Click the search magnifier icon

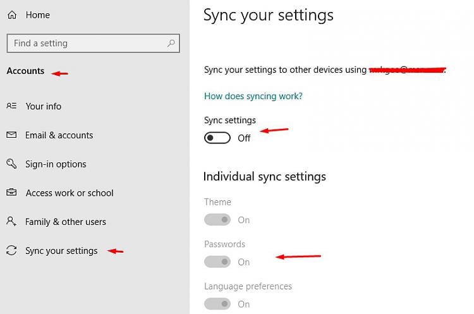171,44
